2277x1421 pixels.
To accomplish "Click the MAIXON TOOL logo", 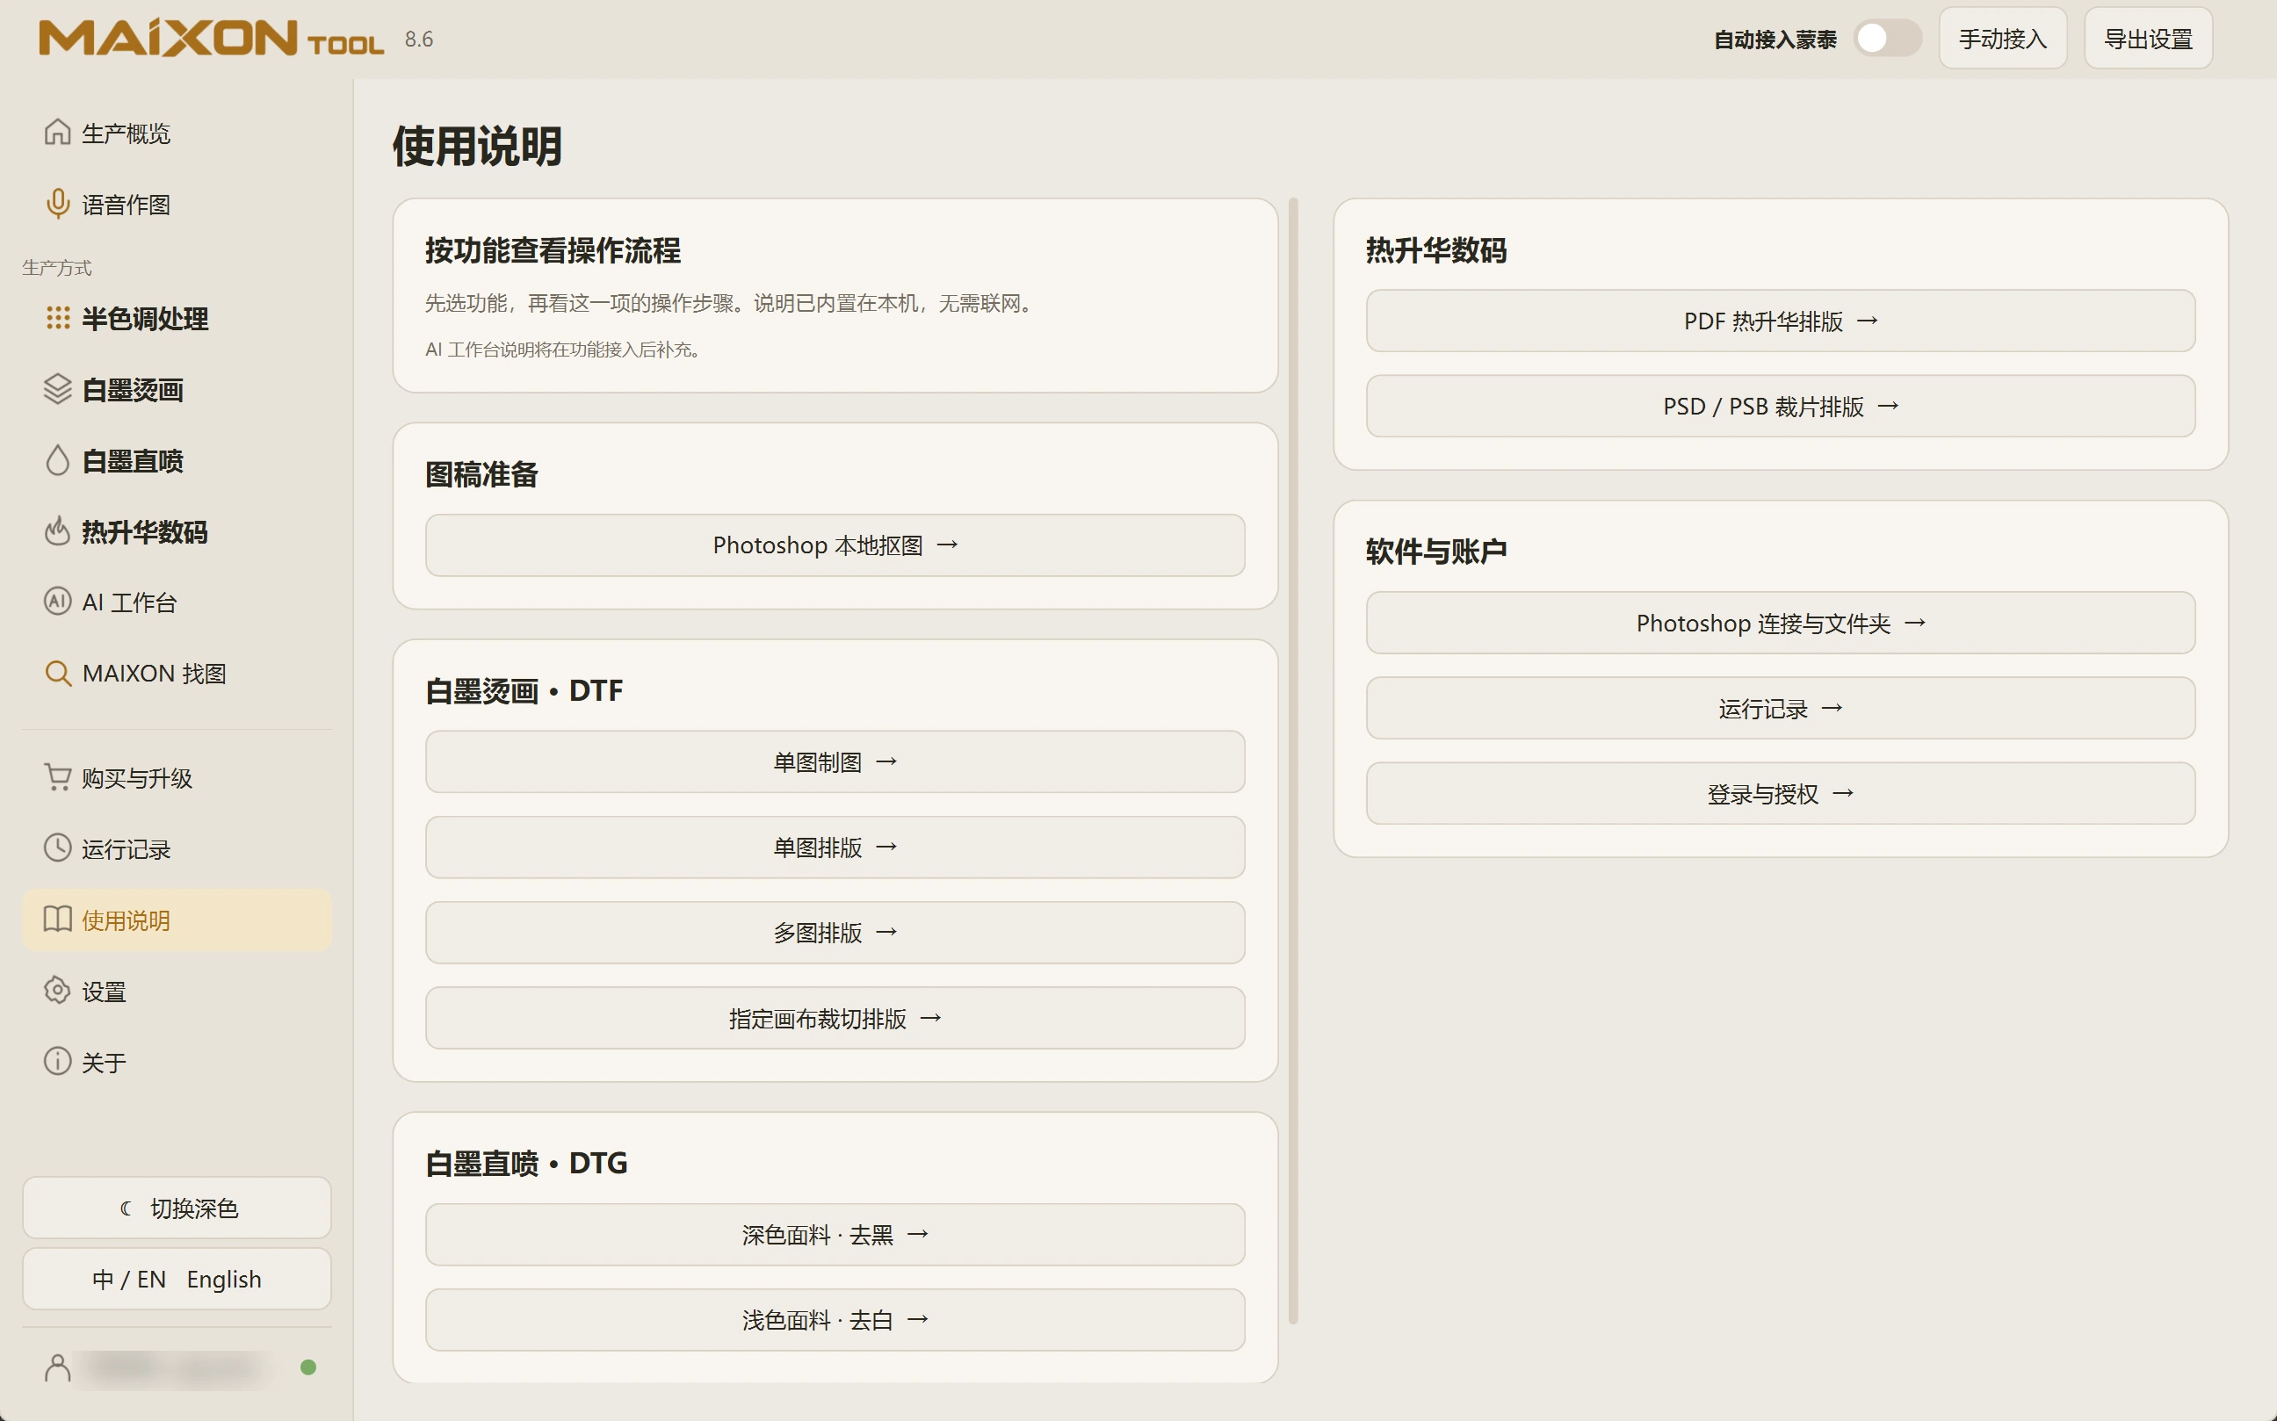I will point(211,39).
